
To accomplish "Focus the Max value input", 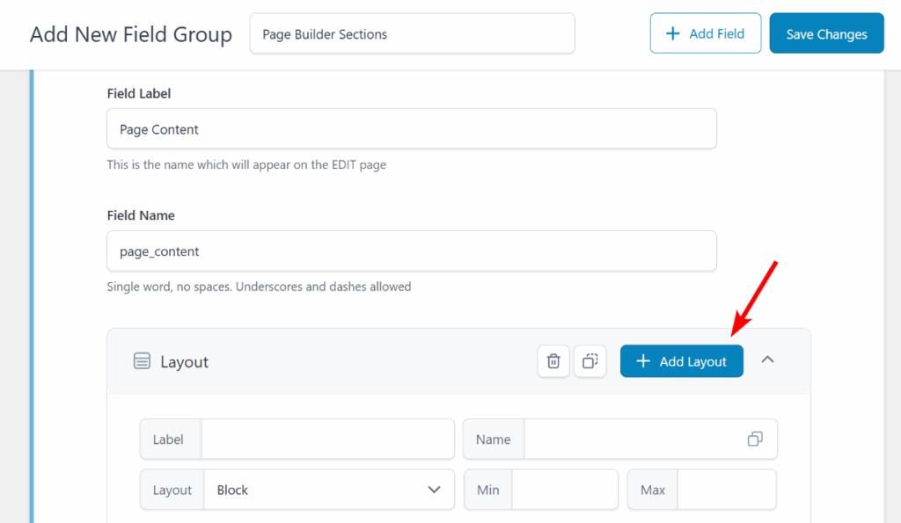I will coord(727,490).
